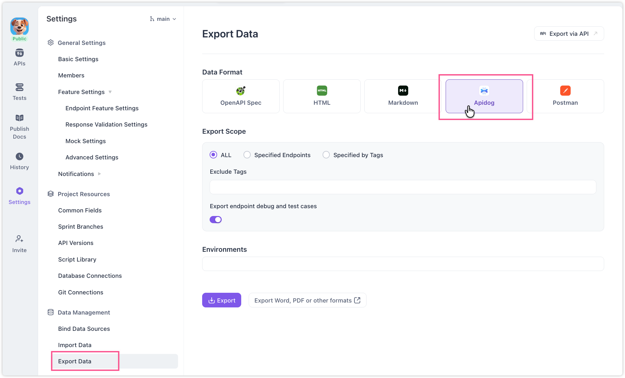This screenshot has width=625, height=378.
Task: Collapse the Feature Settings tree section
Action: click(110, 92)
